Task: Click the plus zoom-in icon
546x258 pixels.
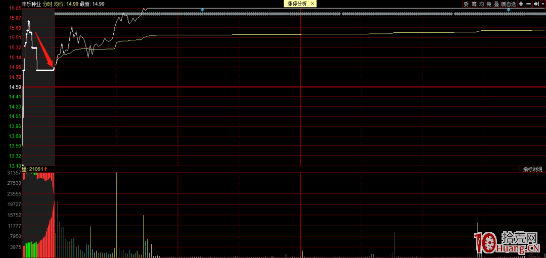Action: [x=521, y=4]
